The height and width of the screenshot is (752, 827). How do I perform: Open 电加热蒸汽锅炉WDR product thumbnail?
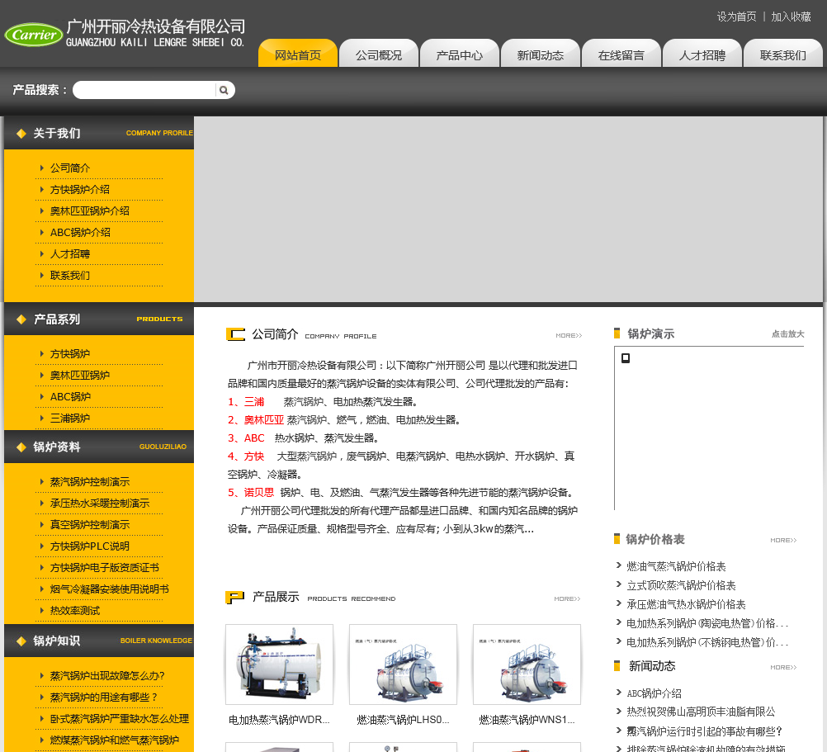(x=280, y=665)
